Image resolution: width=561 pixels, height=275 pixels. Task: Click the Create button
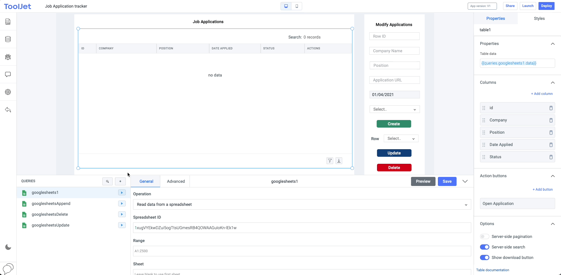(394, 123)
